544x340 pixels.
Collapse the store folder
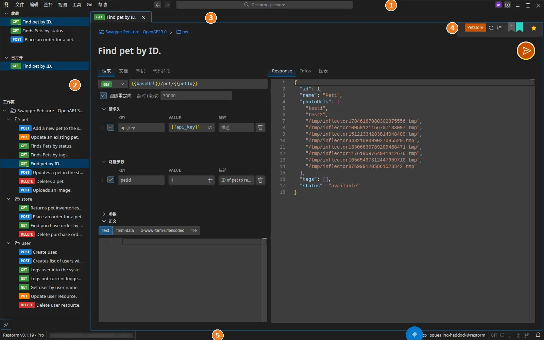[x=8, y=199]
